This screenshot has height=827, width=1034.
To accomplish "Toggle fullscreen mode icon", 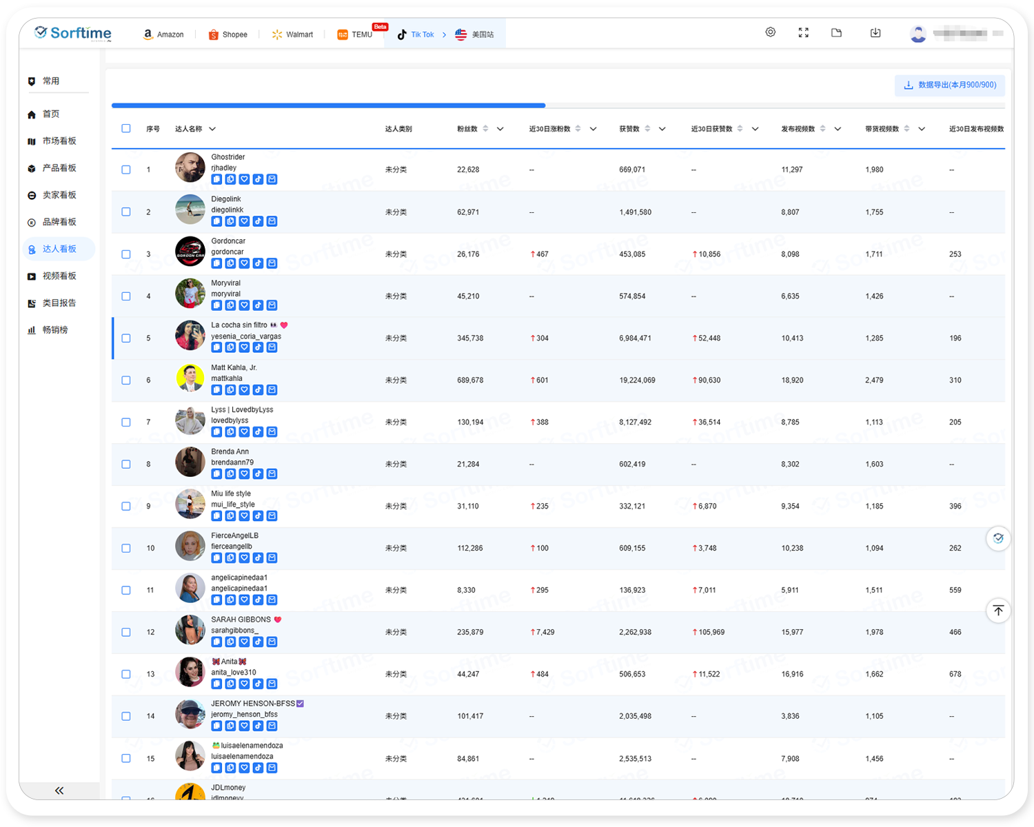I will coord(803,32).
